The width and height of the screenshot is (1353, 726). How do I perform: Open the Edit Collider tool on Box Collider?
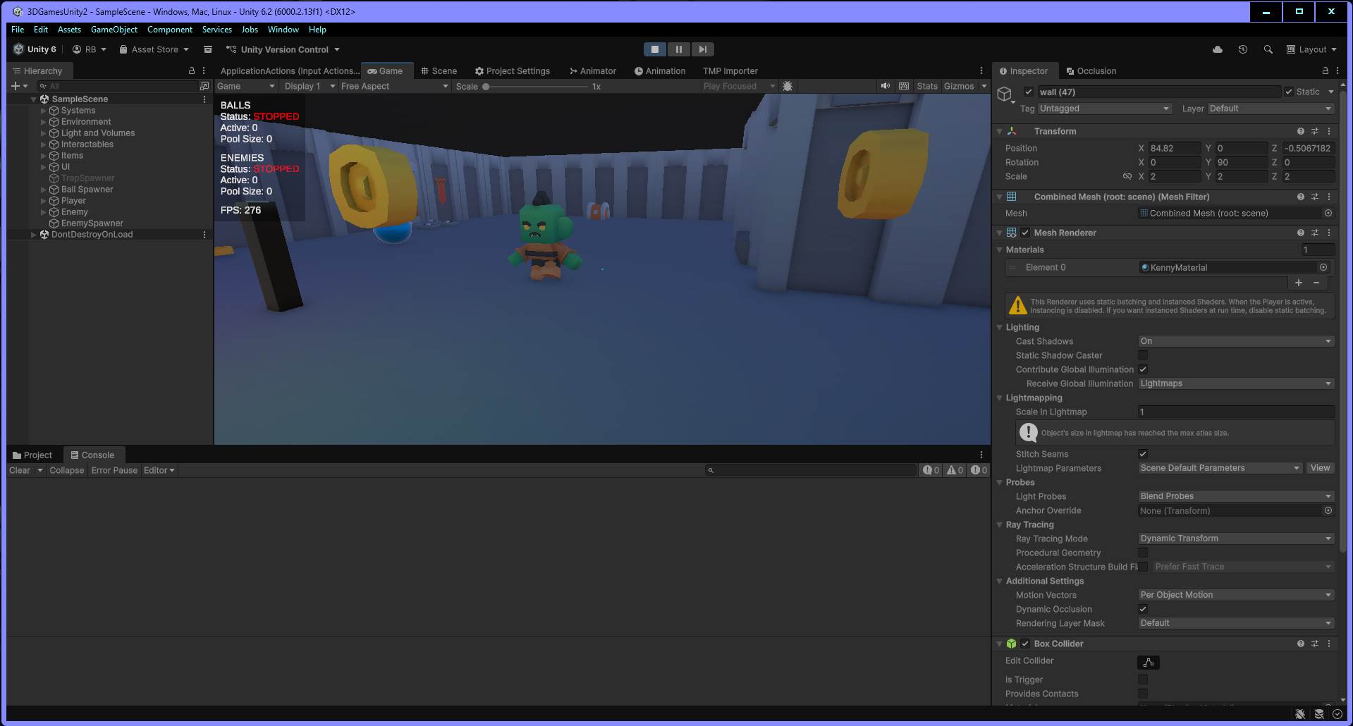(x=1148, y=663)
